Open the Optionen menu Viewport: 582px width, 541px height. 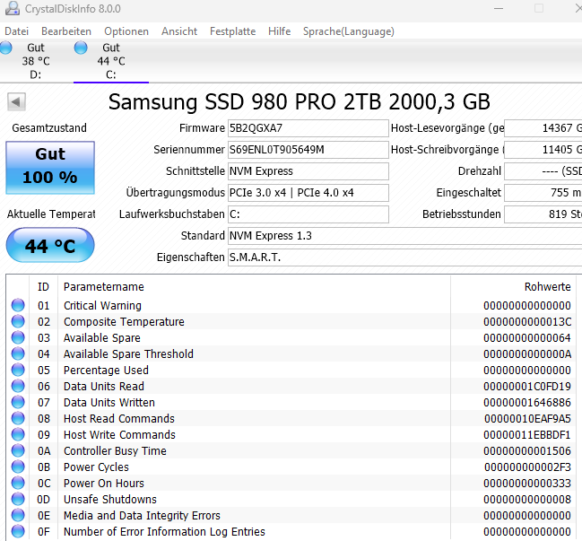coord(126,31)
